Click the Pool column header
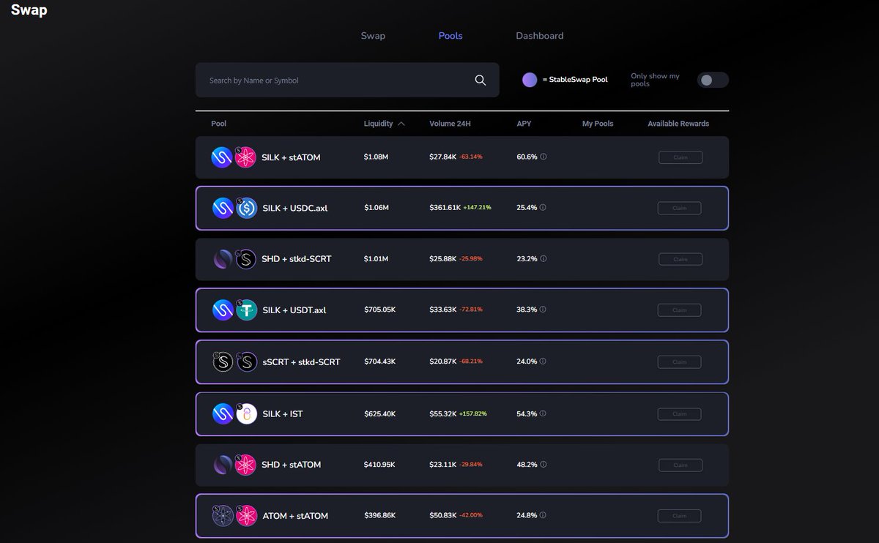This screenshot has width=879, height=543. click(x=218, y=124)
